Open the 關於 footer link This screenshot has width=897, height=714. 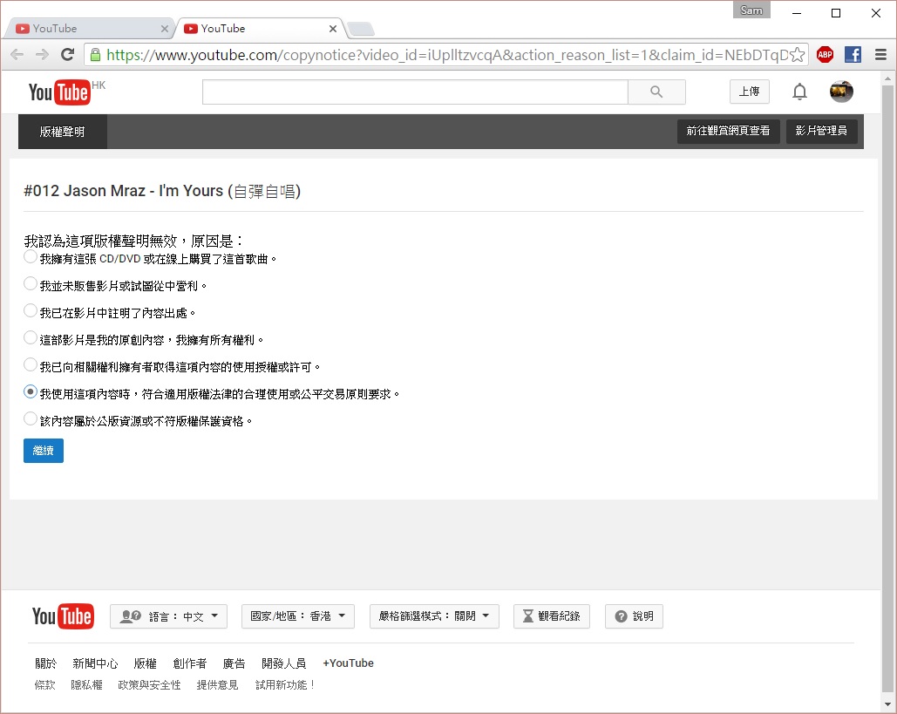(x=45, y=663)
